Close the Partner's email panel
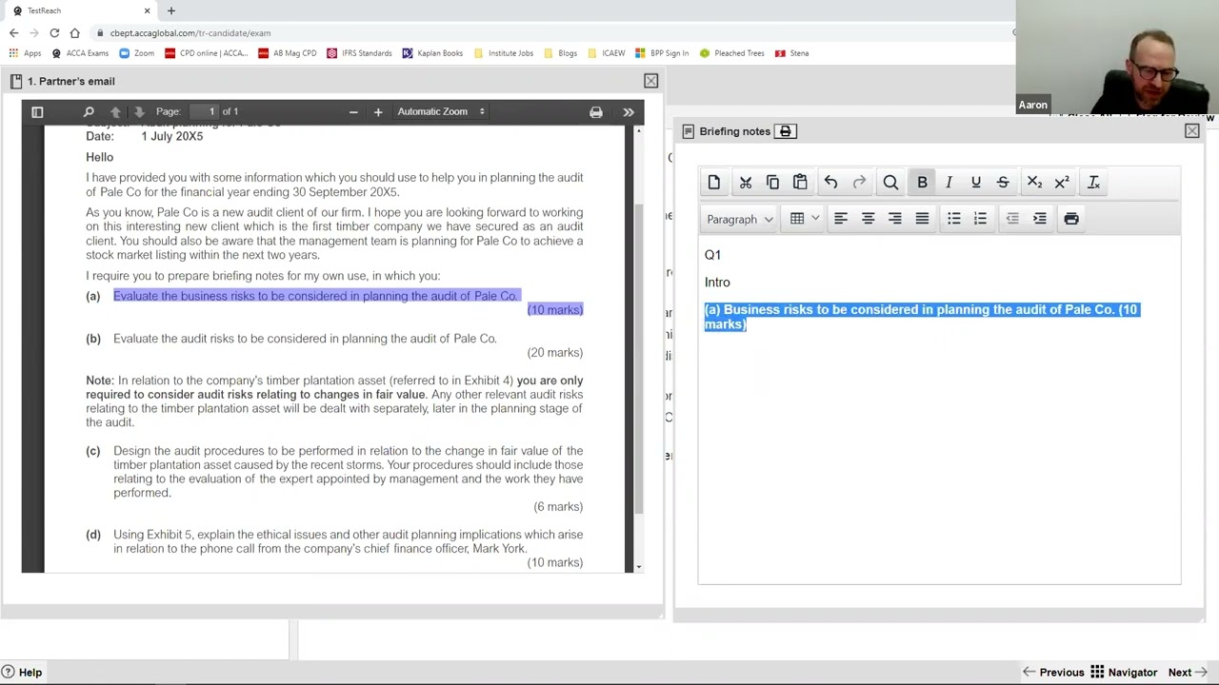 point(650,81)
